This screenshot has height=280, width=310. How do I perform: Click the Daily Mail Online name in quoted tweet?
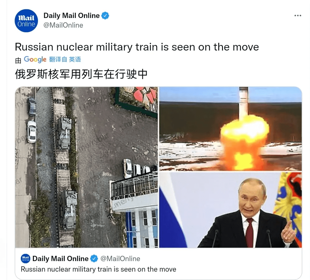(61, 259)
